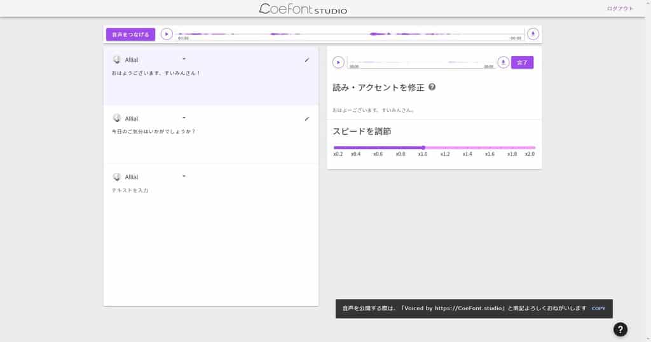Open help icon beside 読み・アクセントを修正
Screen dimensions: 651x342
tap(432, 87)
